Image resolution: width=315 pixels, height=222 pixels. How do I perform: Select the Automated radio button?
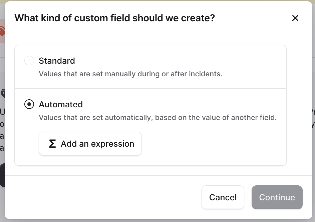coord(29,104)
